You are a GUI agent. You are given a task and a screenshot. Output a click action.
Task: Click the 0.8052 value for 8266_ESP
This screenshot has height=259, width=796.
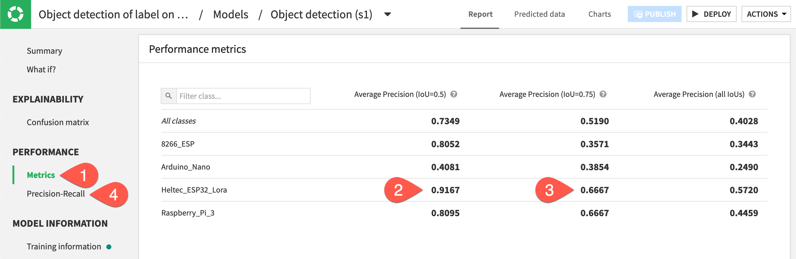click(445, 144)
